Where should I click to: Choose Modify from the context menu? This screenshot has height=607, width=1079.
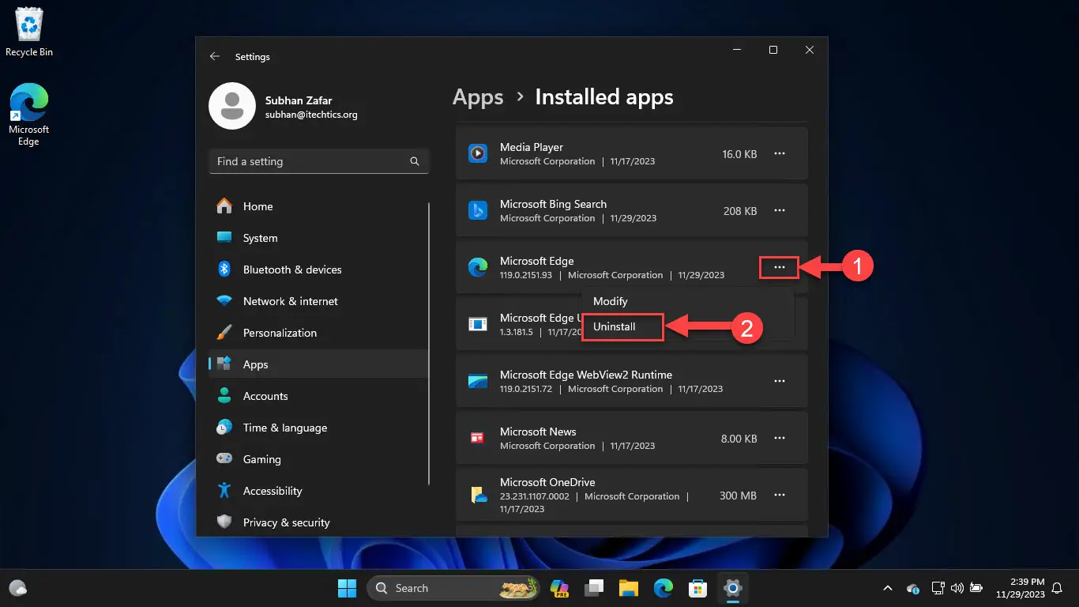[687, 301]
